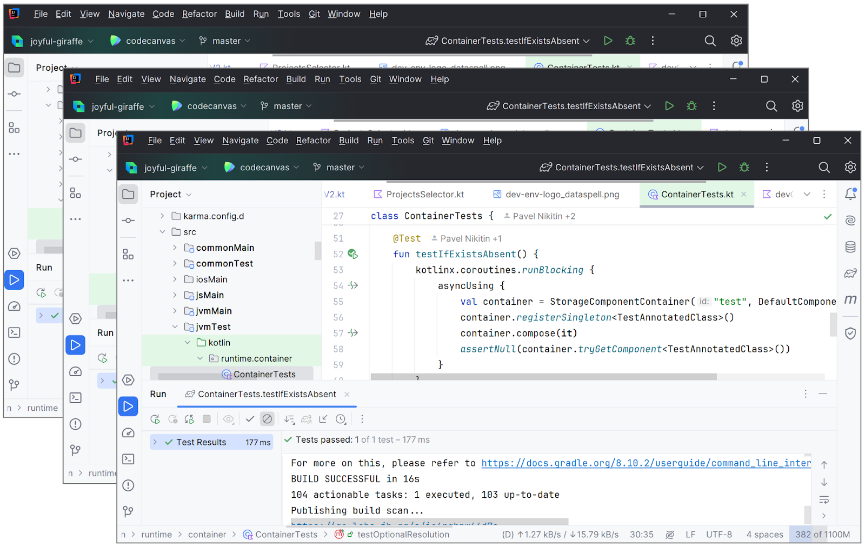Open the docs.gradle.org link in console
865x547 pixels.
coord(646,463)
